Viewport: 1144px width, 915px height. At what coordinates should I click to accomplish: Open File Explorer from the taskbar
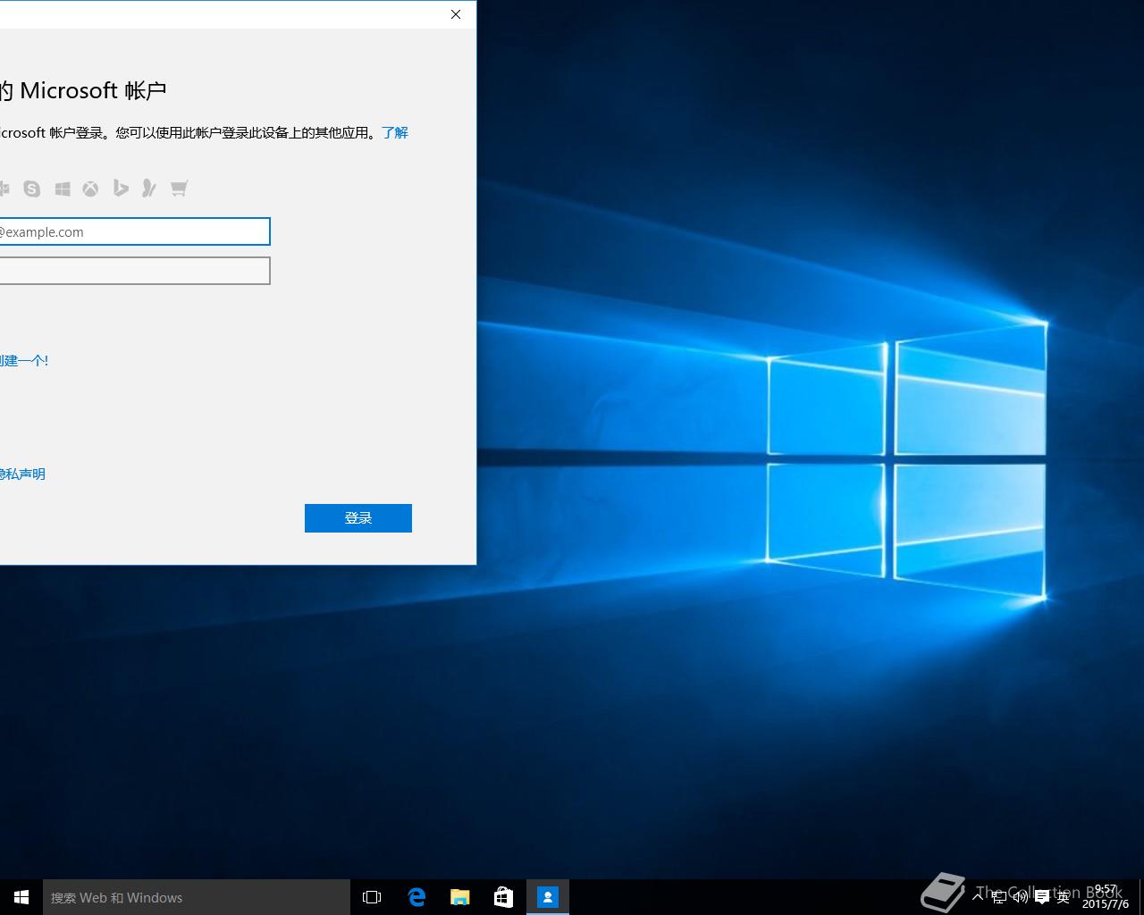click(x=460, y=897)
